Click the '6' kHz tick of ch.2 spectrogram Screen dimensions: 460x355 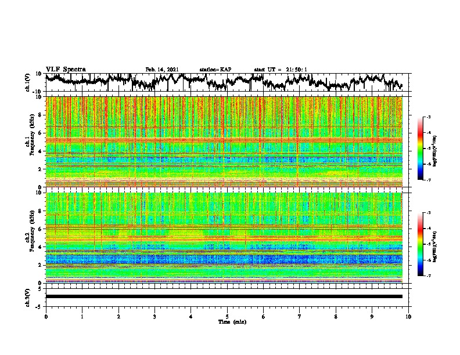tap(40, 229)
